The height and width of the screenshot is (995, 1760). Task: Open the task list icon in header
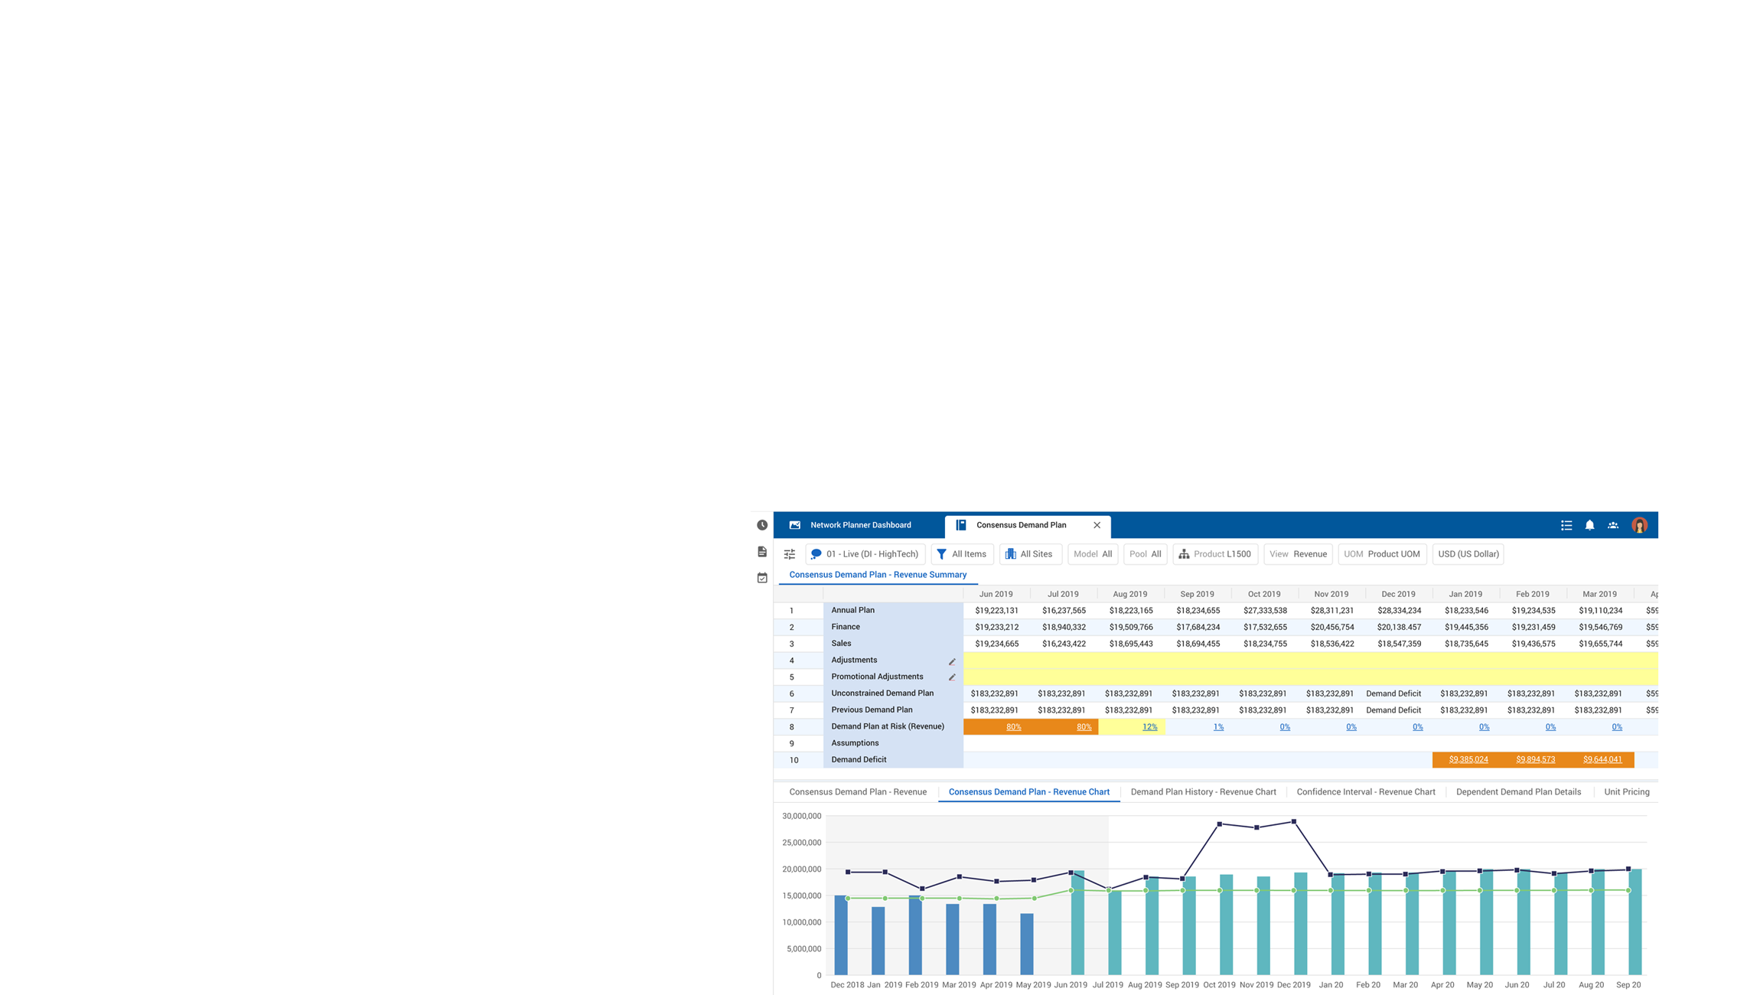tap(1566, 525)
